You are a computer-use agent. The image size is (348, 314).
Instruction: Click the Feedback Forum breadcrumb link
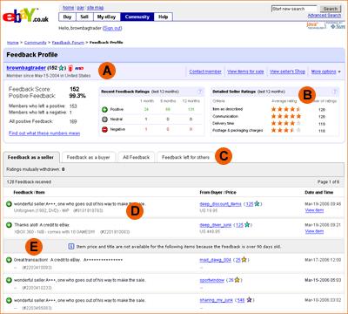tap(68, 43)
